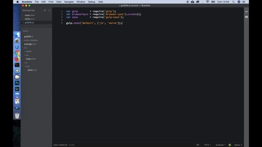
Task: Click the 'gulp-sass' string on line 3
Action: (x=113, y=17)
